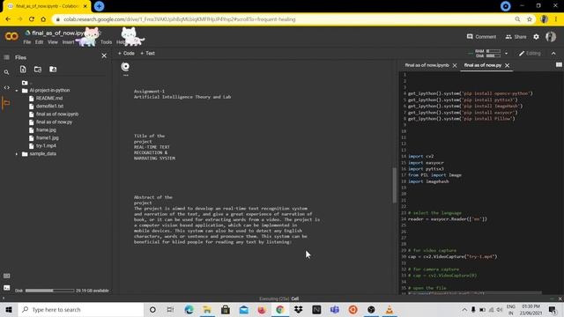The width and height of the screenshot is (564, 317).
Task: Click the Share button
Action: [516, 37]
